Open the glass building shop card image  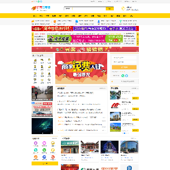tap(129, 147)
